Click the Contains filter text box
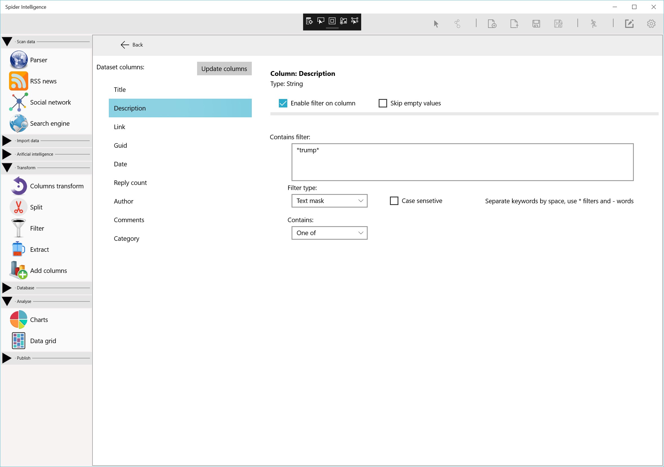Screen dimensions: 664x467 pos(462,162)
